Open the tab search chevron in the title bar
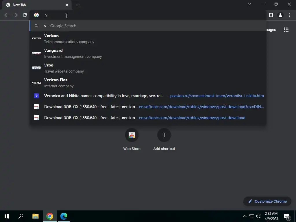This screenshot has height=222, width=296. 249,4
